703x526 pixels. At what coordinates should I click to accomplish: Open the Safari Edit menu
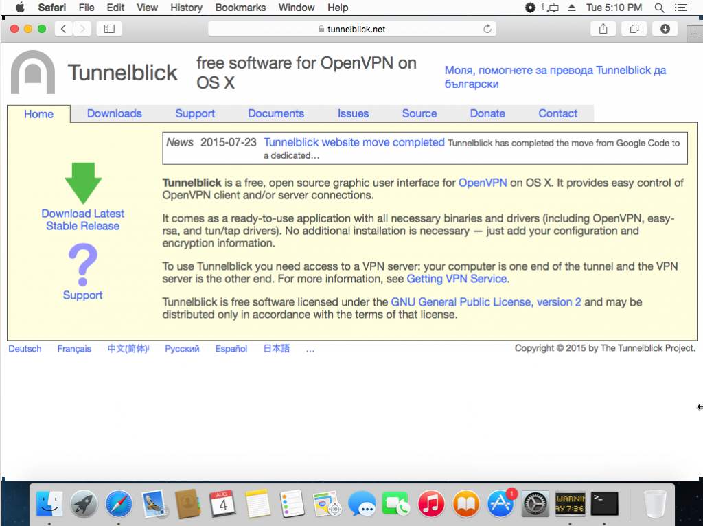click(115, 8)
